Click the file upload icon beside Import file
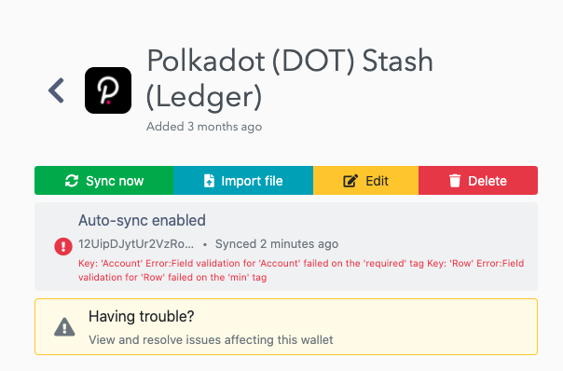This screenshot has width=563, height=371. click(x=209, y=181)
